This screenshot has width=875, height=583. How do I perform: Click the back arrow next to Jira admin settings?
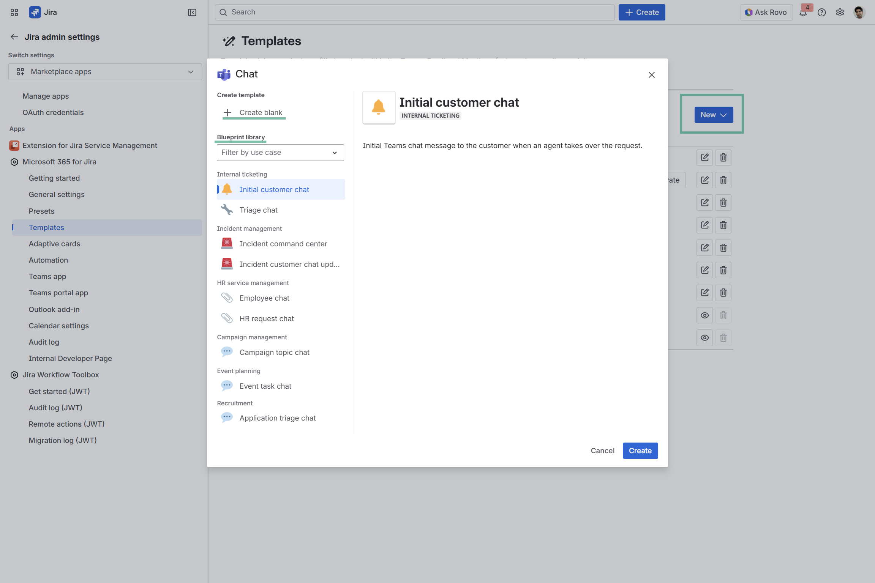click(x=14, y=37)
